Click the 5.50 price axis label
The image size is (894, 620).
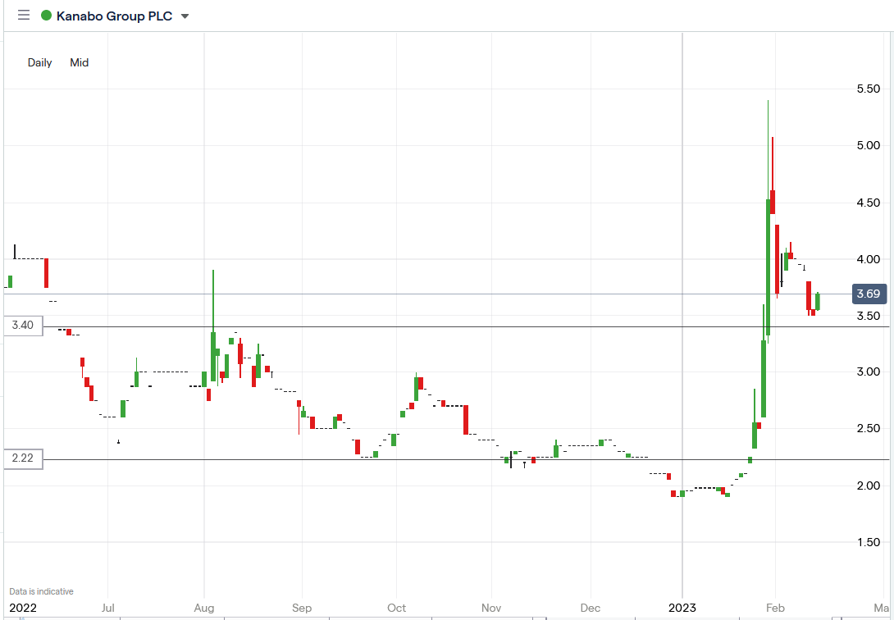pyautogui.click(x=869, y=89)
